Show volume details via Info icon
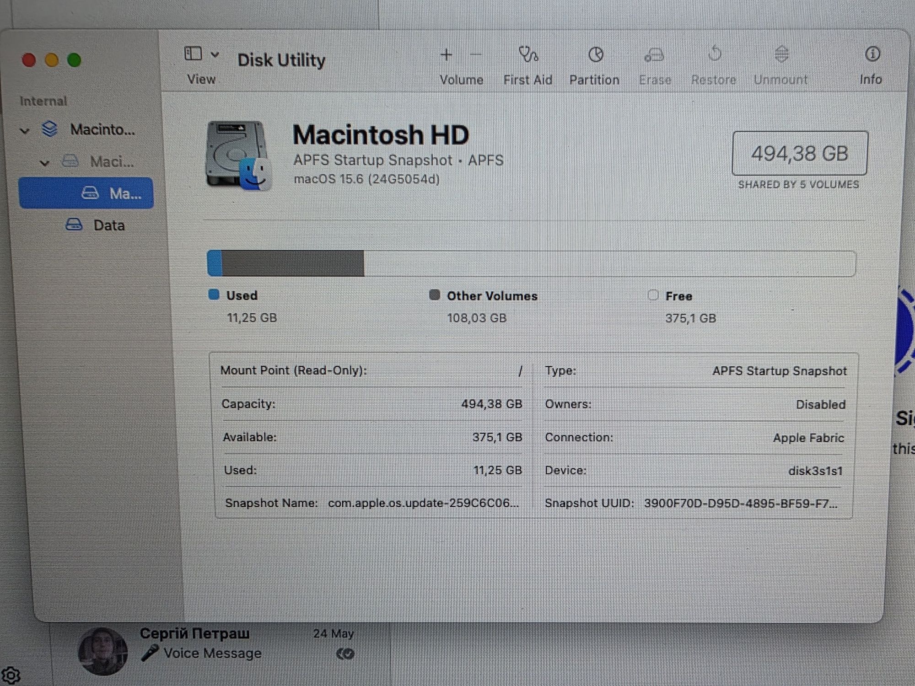The image size is (915, 686). [872, 54]
